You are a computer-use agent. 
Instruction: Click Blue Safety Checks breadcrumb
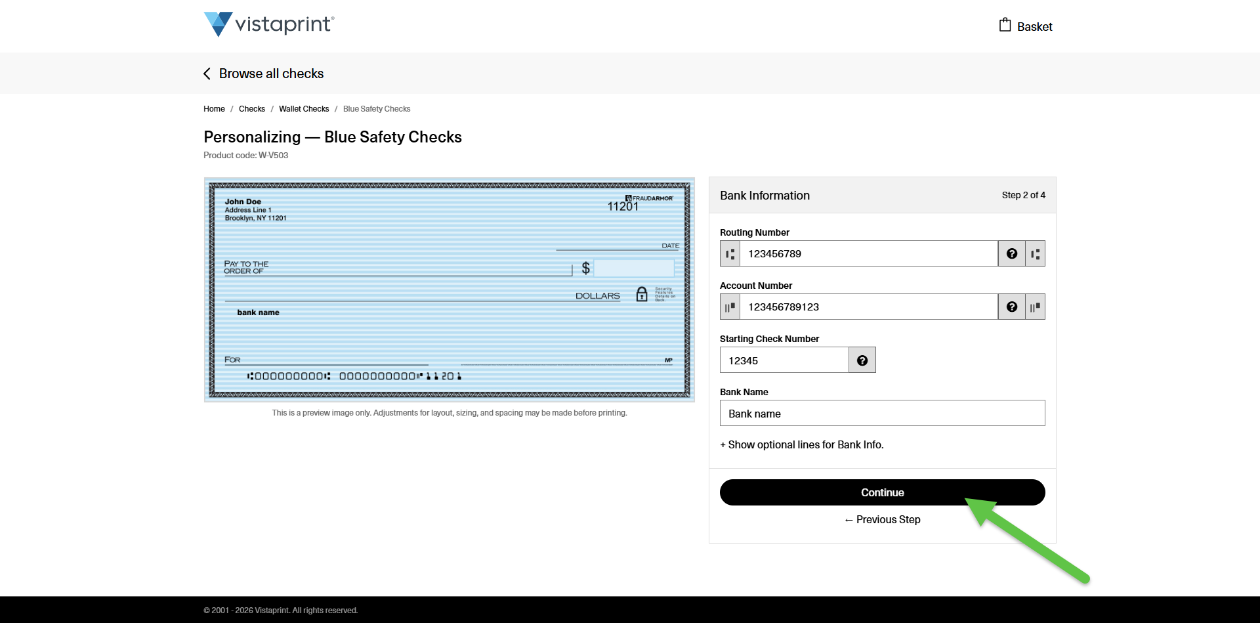[377, 109]
